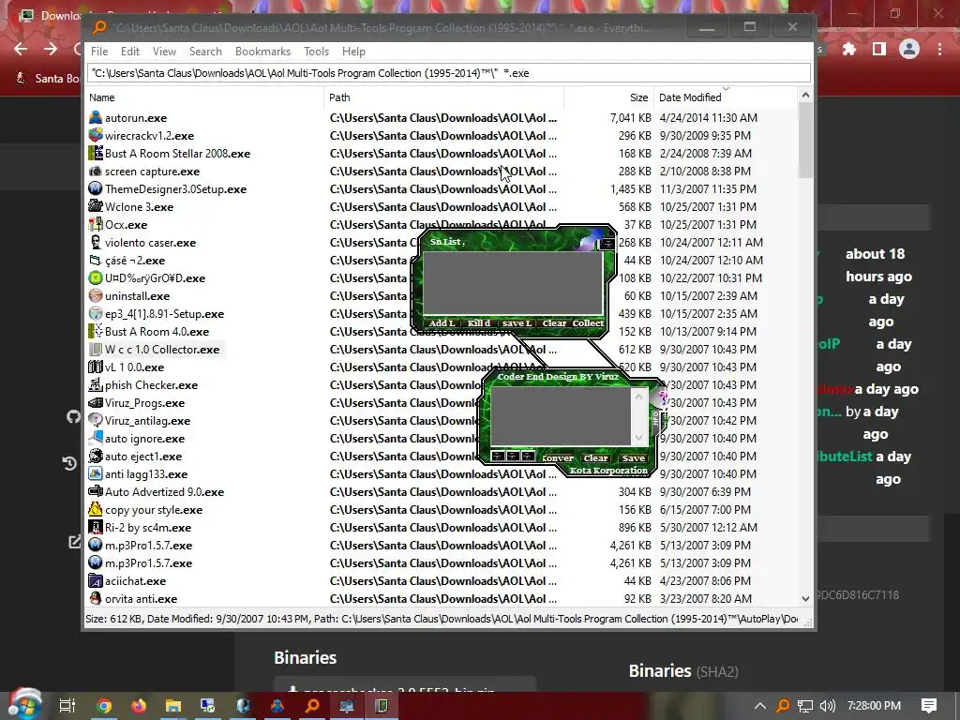
Task: Click the Konver button
Action: 557,457
